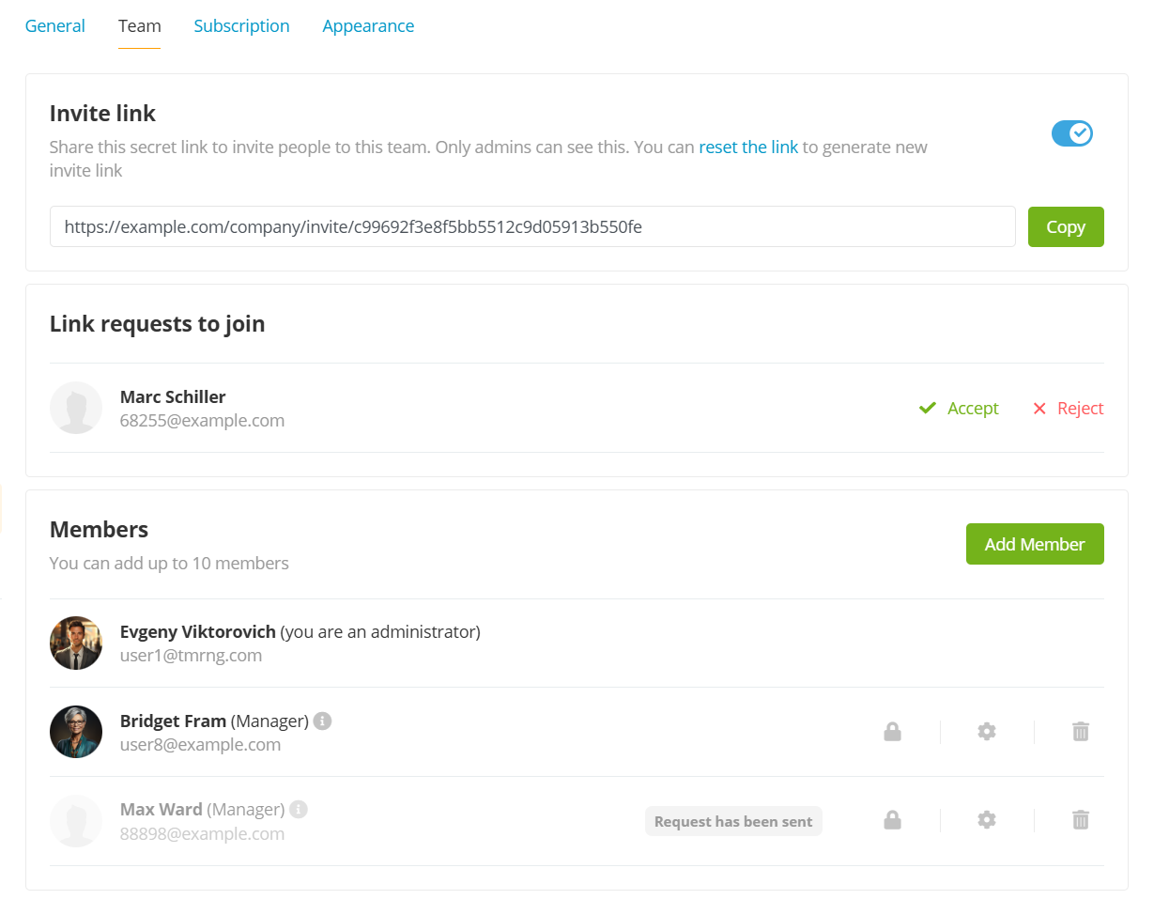
Task: Click the lock icon for Bridget Fram
Action: point(892,732)
